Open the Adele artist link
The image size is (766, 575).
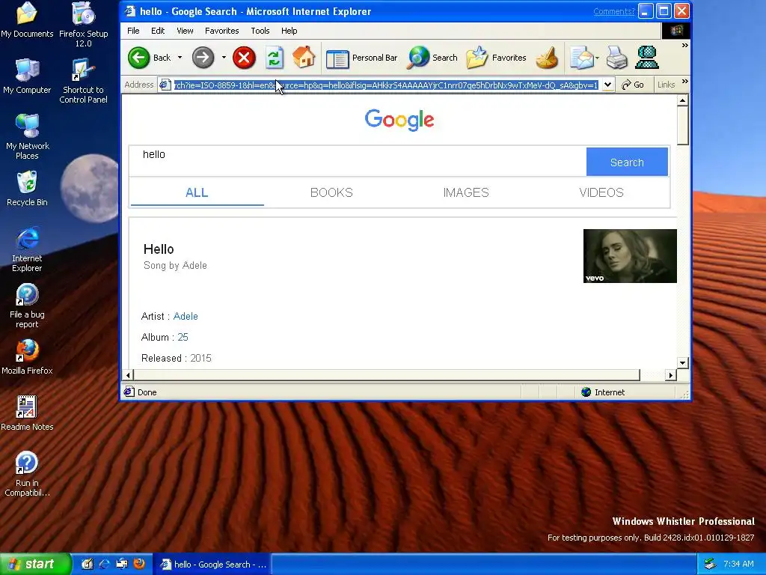pos(186,317)
